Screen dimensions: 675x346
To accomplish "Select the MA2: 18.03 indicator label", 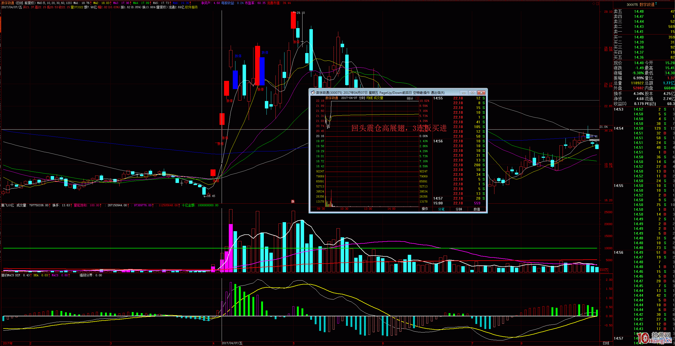I will [x=101, y=3].
